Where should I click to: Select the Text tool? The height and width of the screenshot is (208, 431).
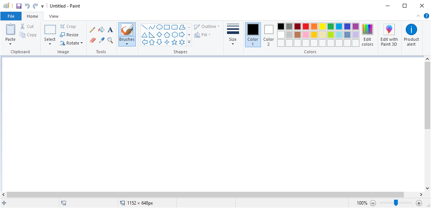110,29
